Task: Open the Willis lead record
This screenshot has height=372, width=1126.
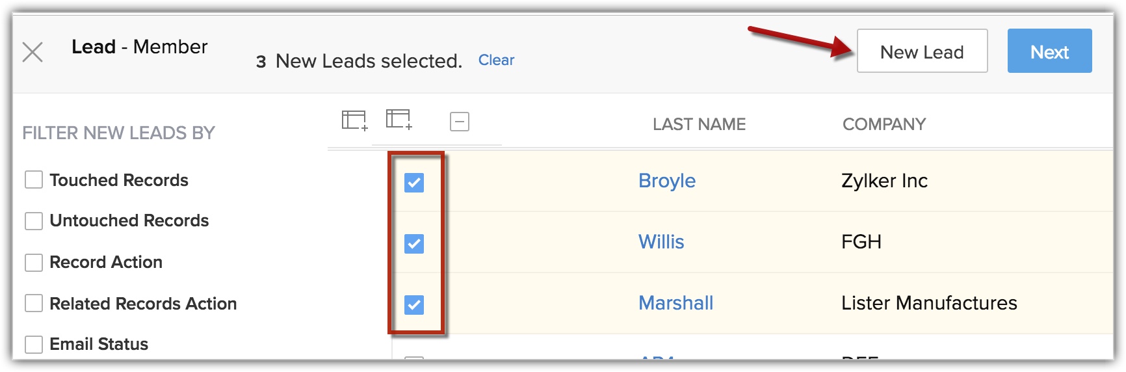Action: [661, 242]
